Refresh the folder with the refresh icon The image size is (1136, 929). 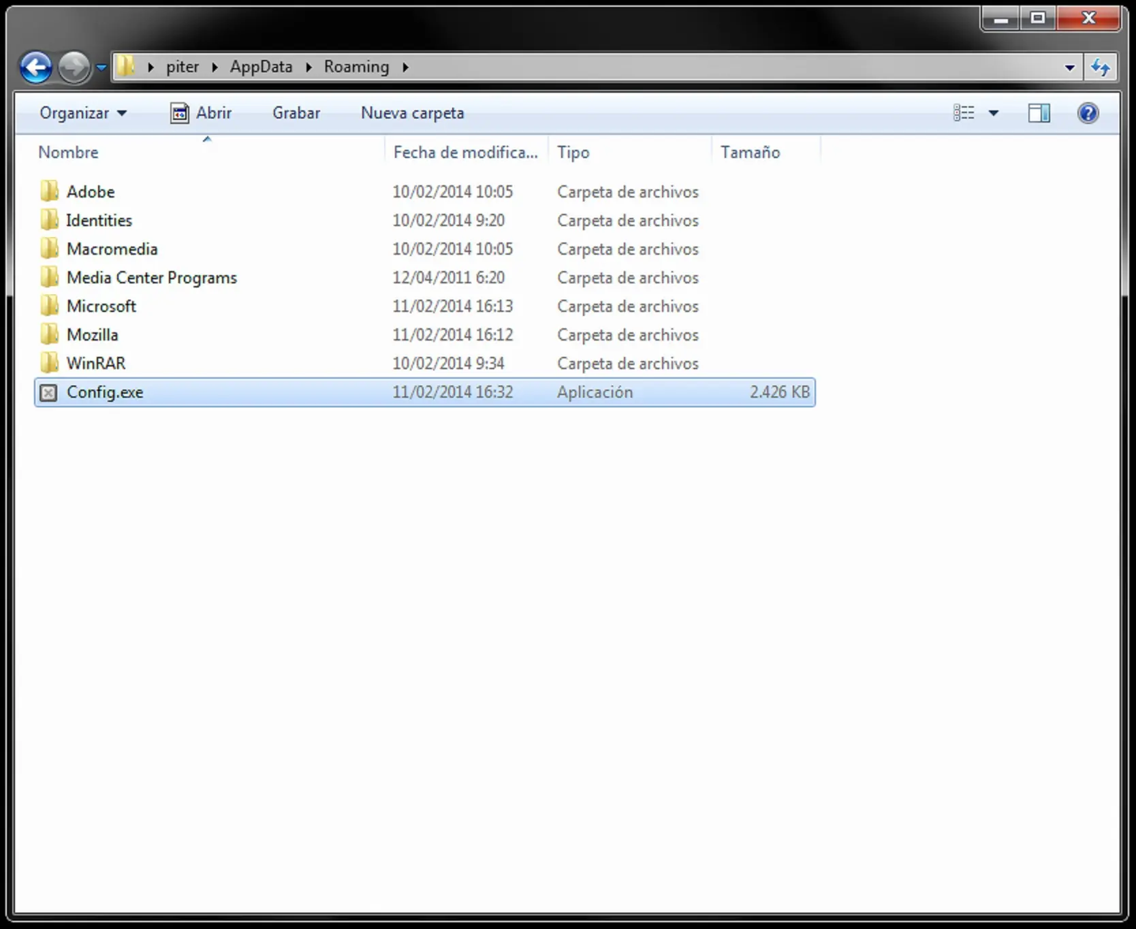(1101, 67)
